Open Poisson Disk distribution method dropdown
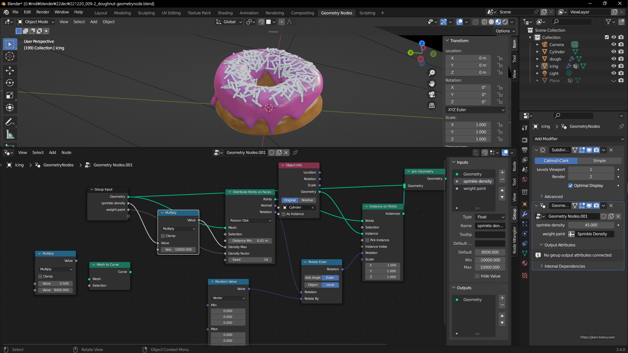Screen dimensions: 628x353 tap(250, 220)
